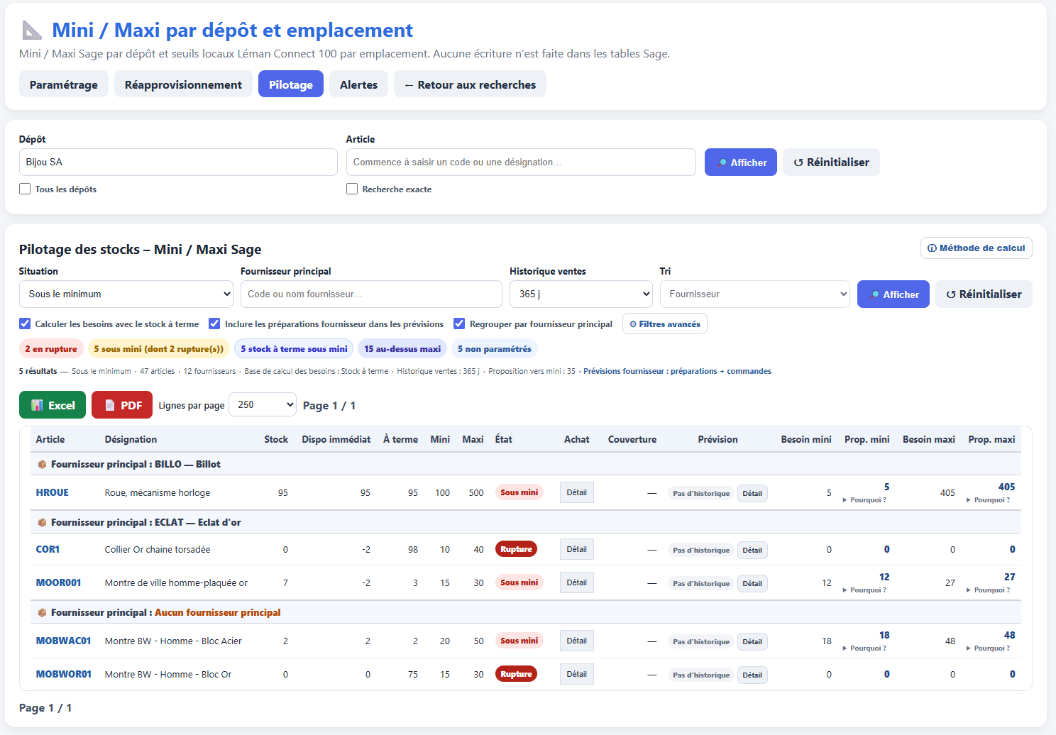Click Réinitialiser next to the Tri dropdown
This screenshot has height=735, width=1056.
[x=984, y=294]
